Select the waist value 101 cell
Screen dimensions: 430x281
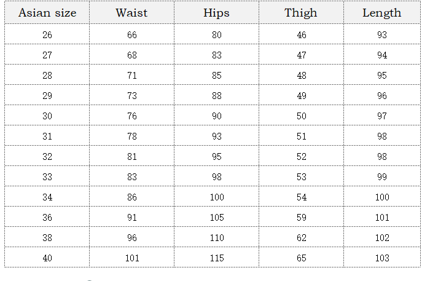(131, 258)
